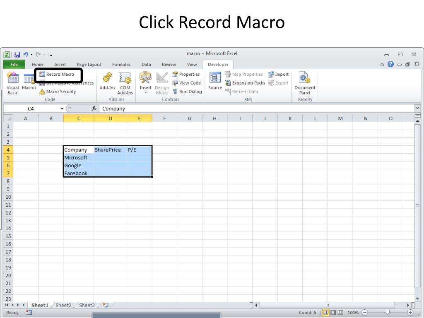Click the zoom slider handle
Viewport: 424px width, 318px height.
click(x=388, y=313)
